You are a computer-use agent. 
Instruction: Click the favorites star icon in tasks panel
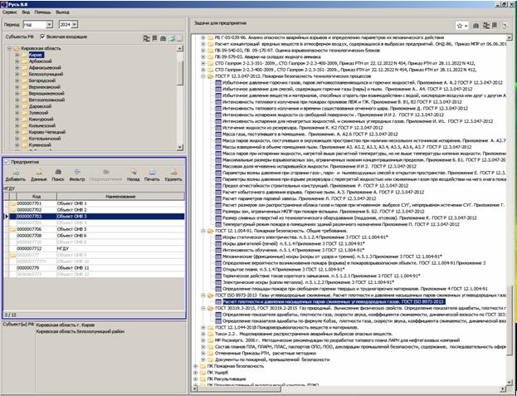[461, 27]
